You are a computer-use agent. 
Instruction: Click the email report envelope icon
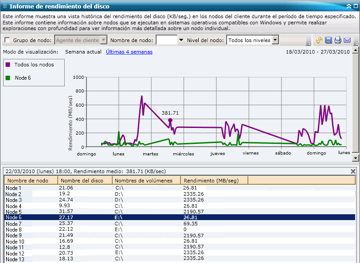pyautogui.click(x=347, y=40)
